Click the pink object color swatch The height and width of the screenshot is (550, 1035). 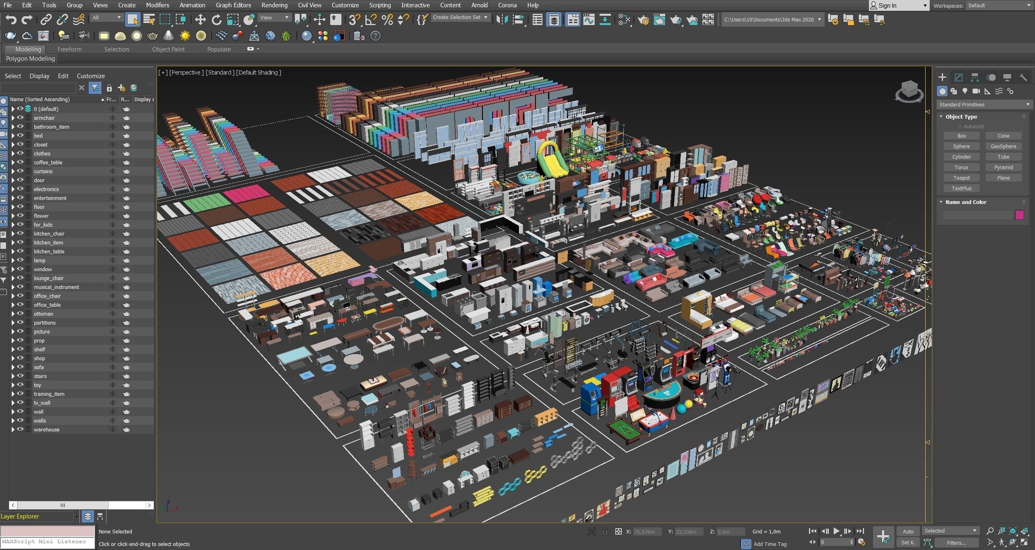tap(1020, 215)
